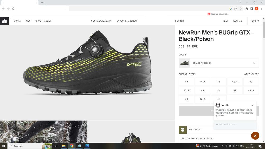This screenshot has height=149, width=265.
Task: Select shoe size 43
Action: pyautogui.click(x=202, y=91)
